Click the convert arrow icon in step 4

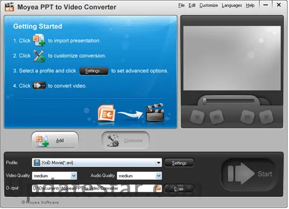[x=39, y=86]
